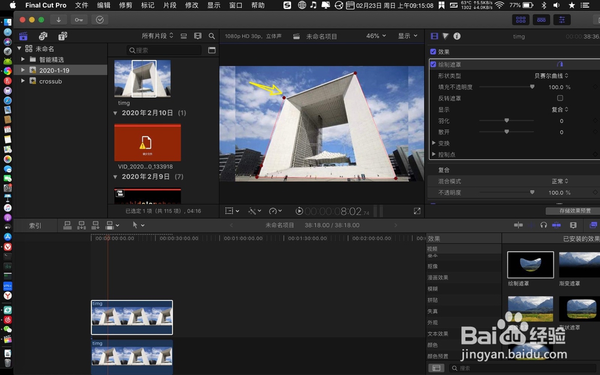
Task: Open the 46% zoom dropdown in the viewer
Action: pyautogui.click(x=376, y=35)
